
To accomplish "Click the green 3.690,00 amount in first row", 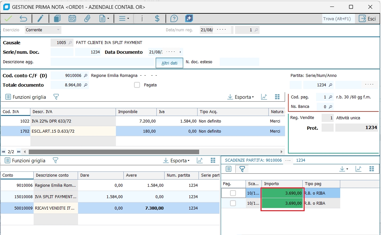I will coord(282,193).
